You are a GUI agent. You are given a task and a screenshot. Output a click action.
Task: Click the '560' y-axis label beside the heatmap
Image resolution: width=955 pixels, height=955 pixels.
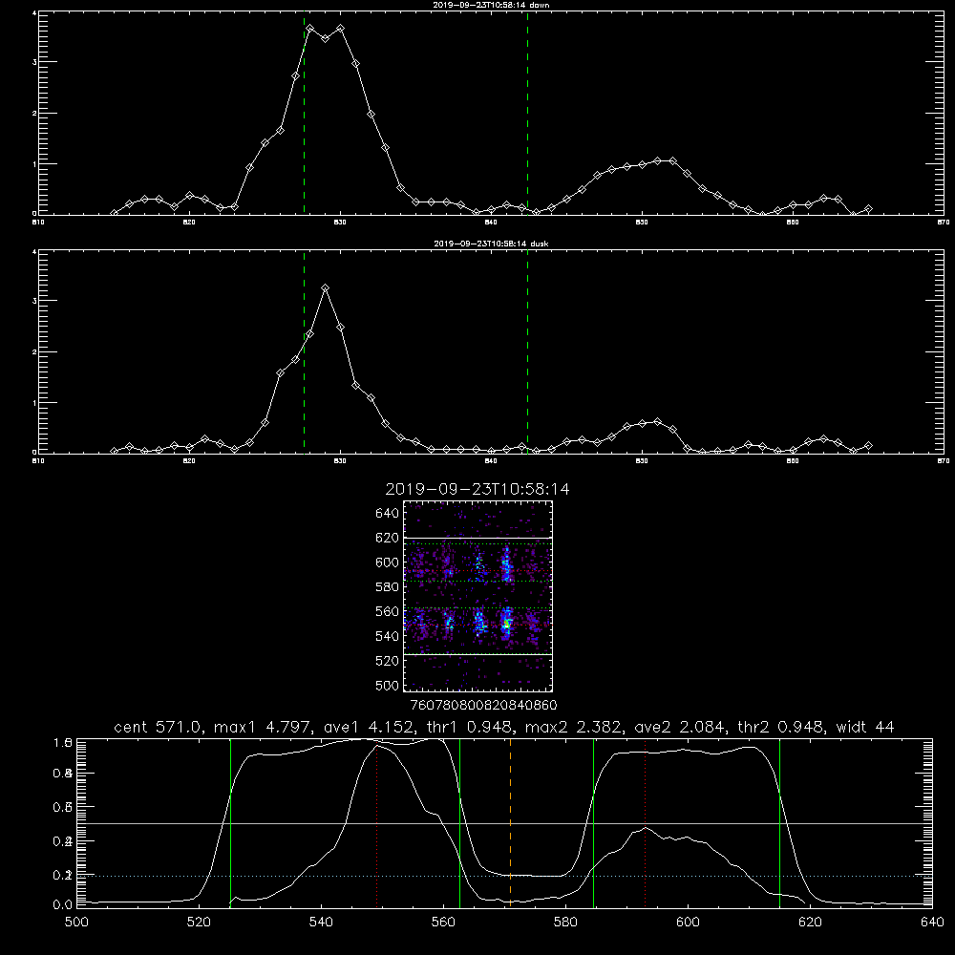[387, 611]
